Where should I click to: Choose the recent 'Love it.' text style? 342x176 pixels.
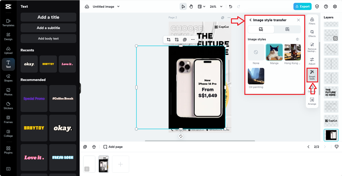tap(67, 64)
